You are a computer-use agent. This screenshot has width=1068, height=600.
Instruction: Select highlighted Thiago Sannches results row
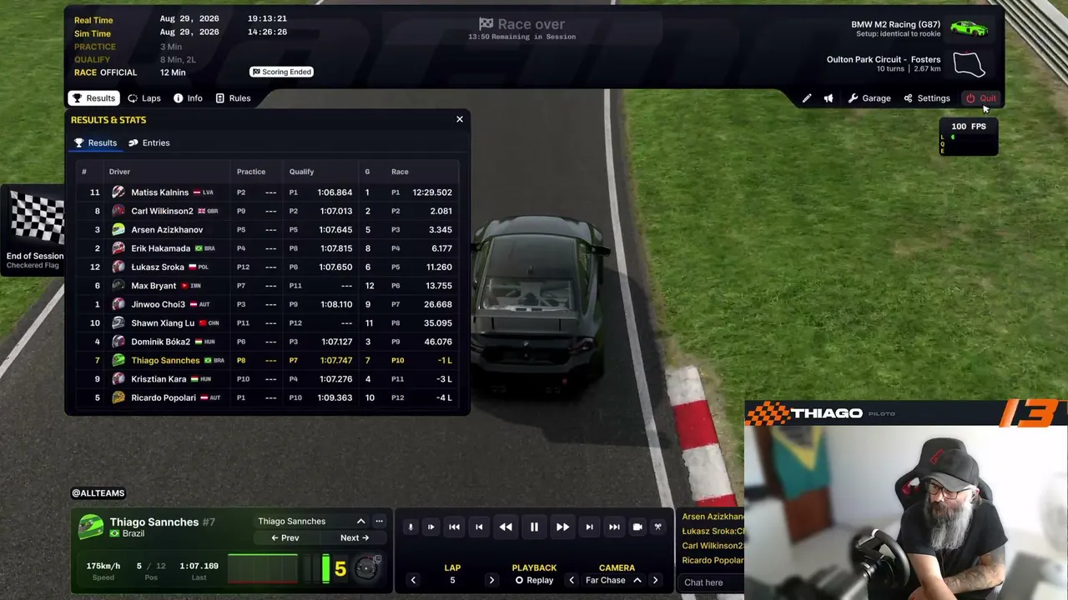(x=267, y=361)
